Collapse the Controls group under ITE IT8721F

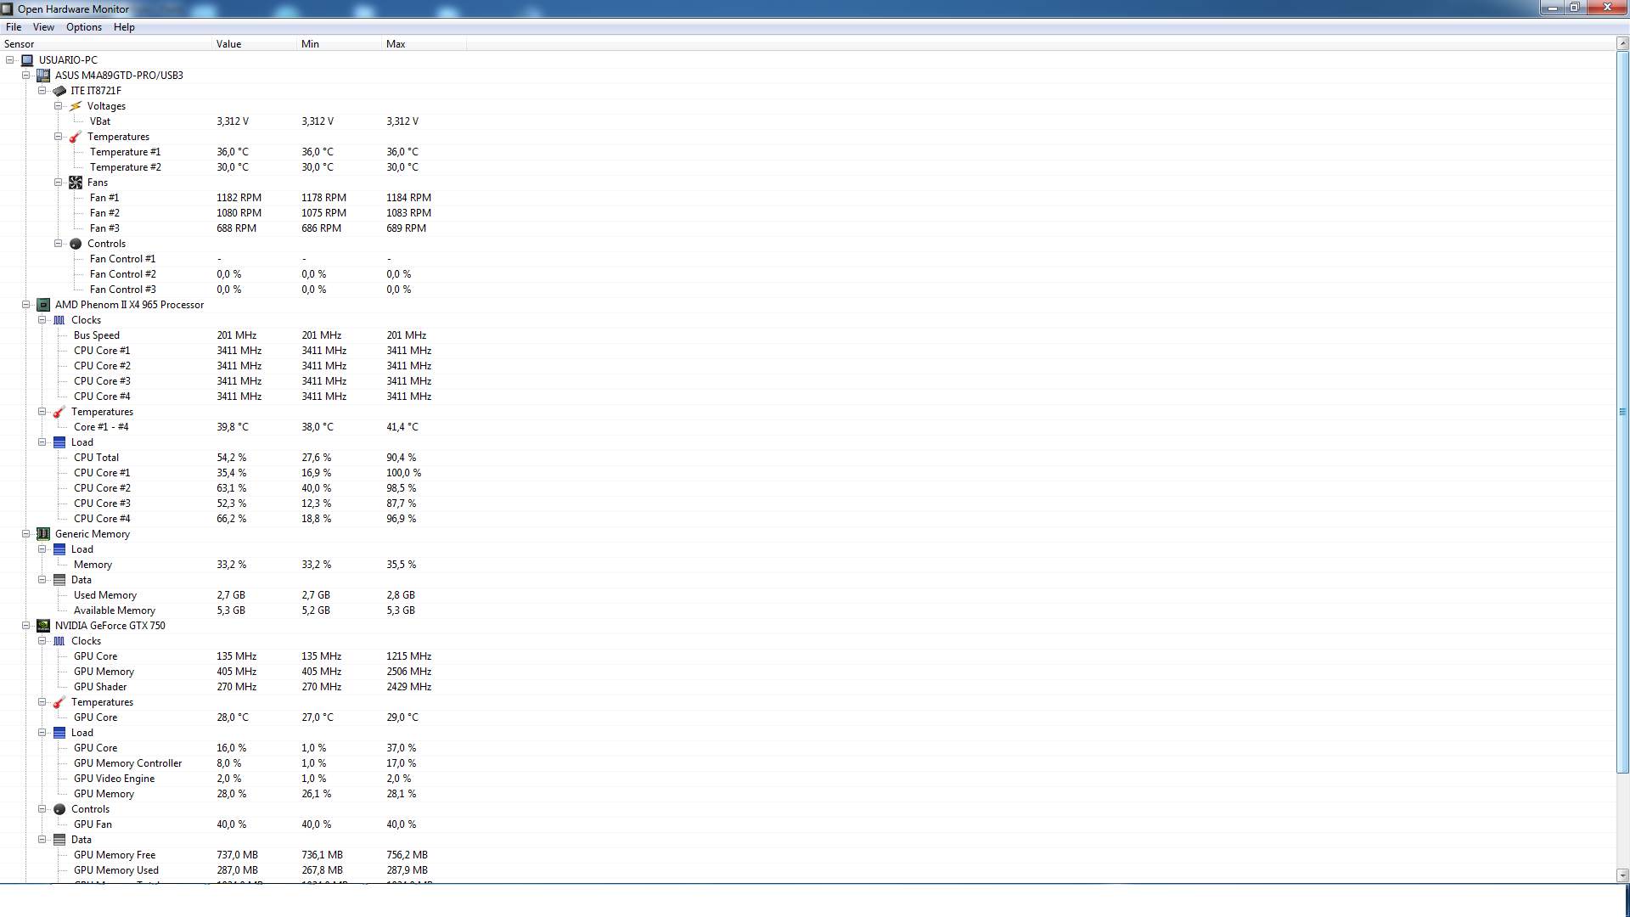(x=59, y=244)
